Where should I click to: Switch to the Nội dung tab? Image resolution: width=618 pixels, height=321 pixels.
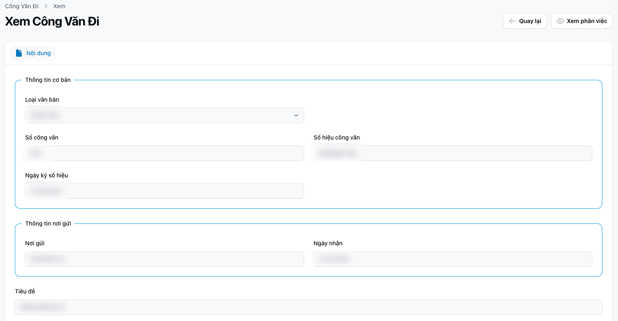[33, 53]
